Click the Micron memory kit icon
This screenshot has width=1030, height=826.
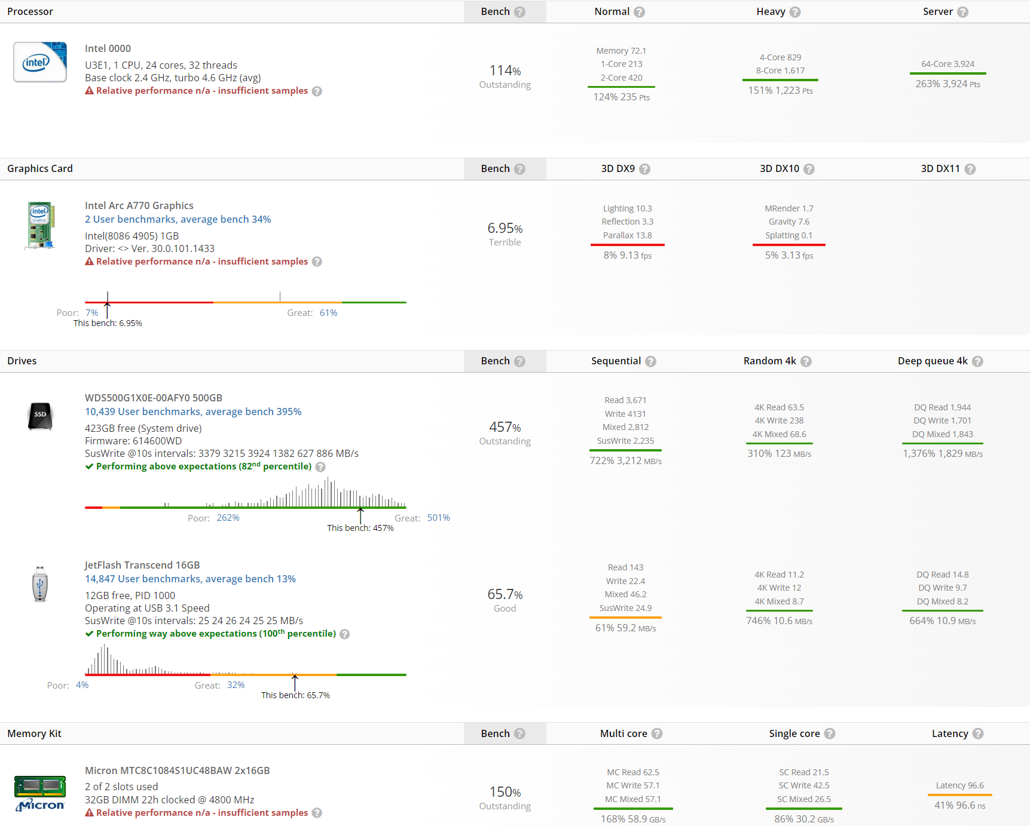coord(40,793)
